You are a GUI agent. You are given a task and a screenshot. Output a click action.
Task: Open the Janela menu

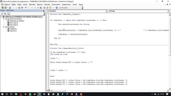point(75,5)
